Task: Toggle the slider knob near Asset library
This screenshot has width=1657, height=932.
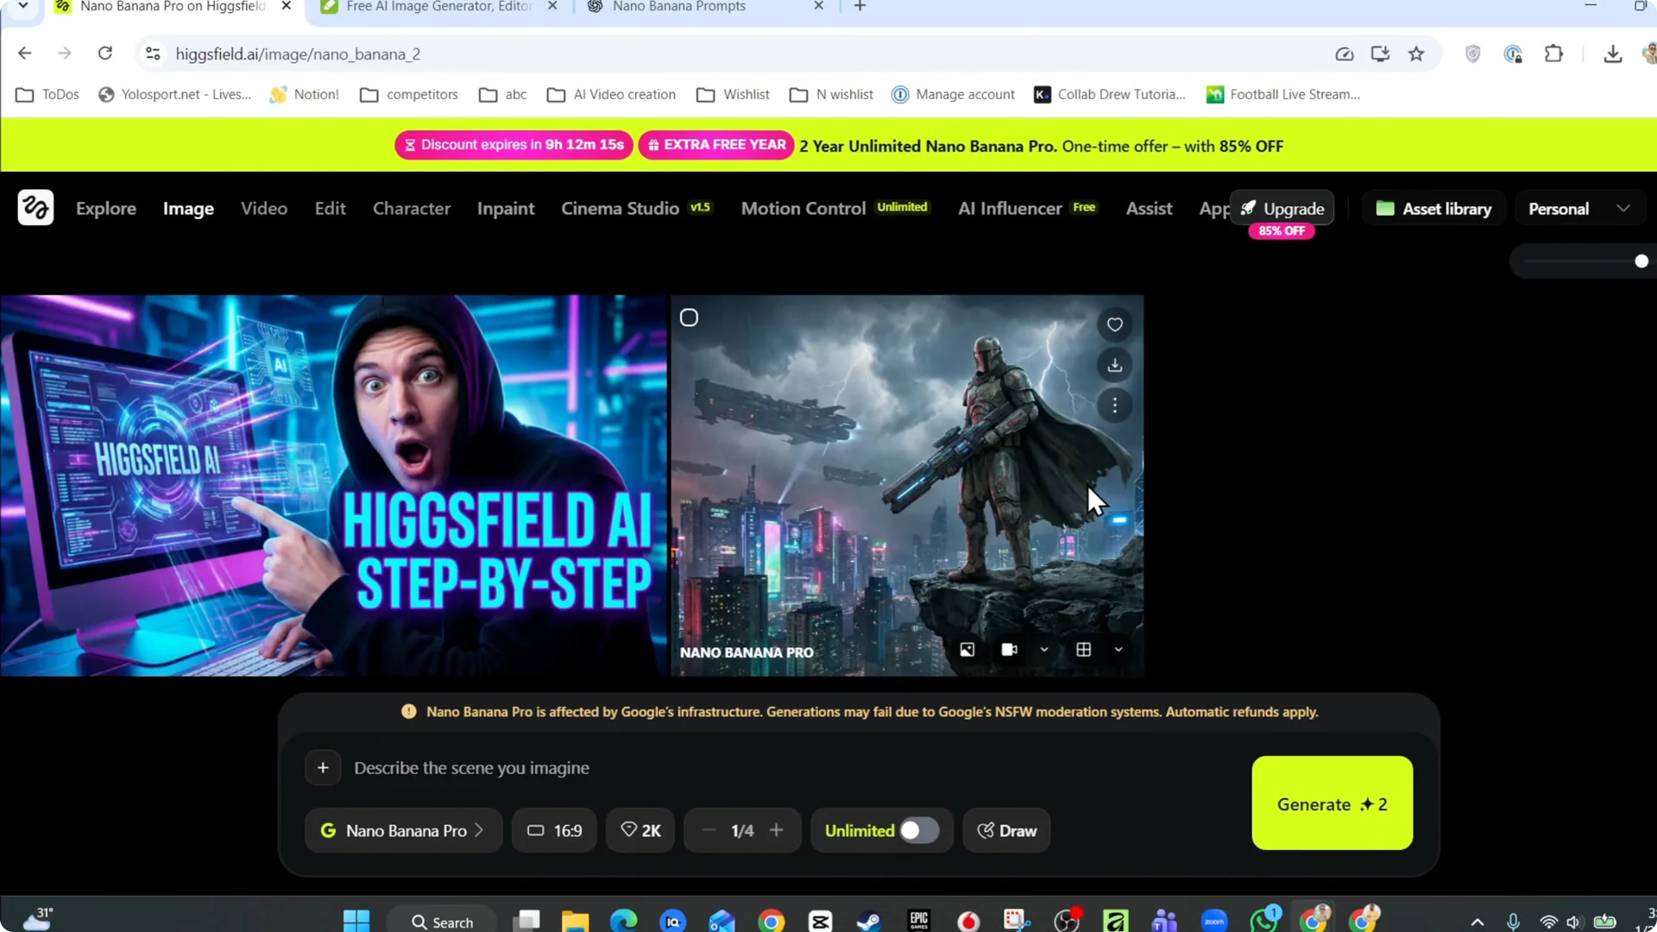Action: (x=1641, y=261)
